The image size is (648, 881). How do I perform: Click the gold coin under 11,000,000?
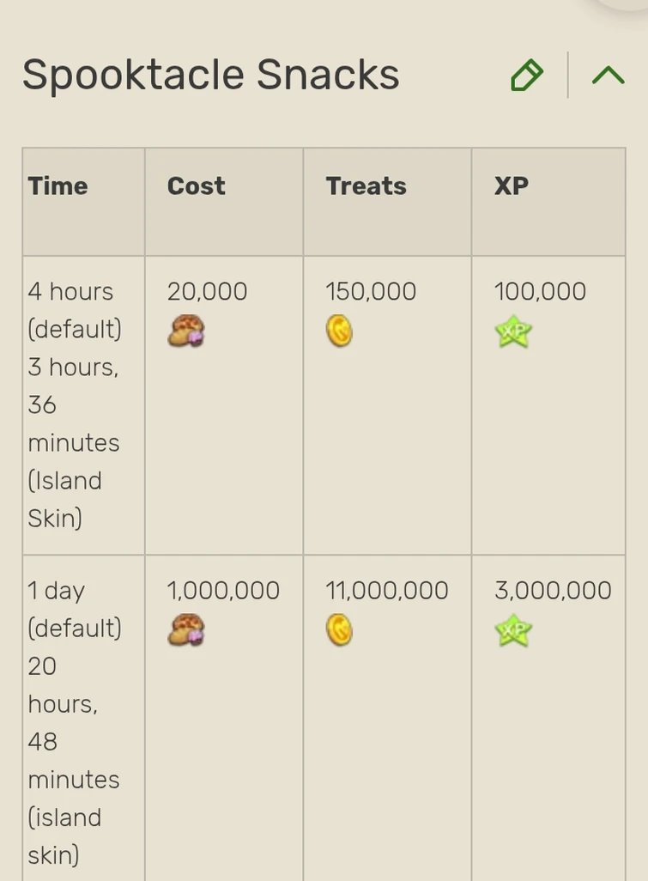(339, 630)
